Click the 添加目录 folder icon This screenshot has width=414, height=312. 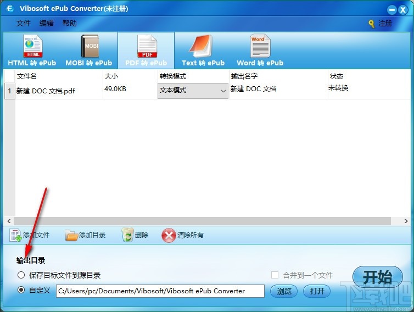pyautogui.click(x=71, y=235)
